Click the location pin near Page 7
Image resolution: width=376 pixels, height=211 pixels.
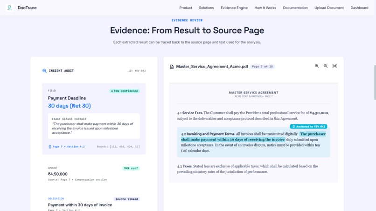pos(50,147)
